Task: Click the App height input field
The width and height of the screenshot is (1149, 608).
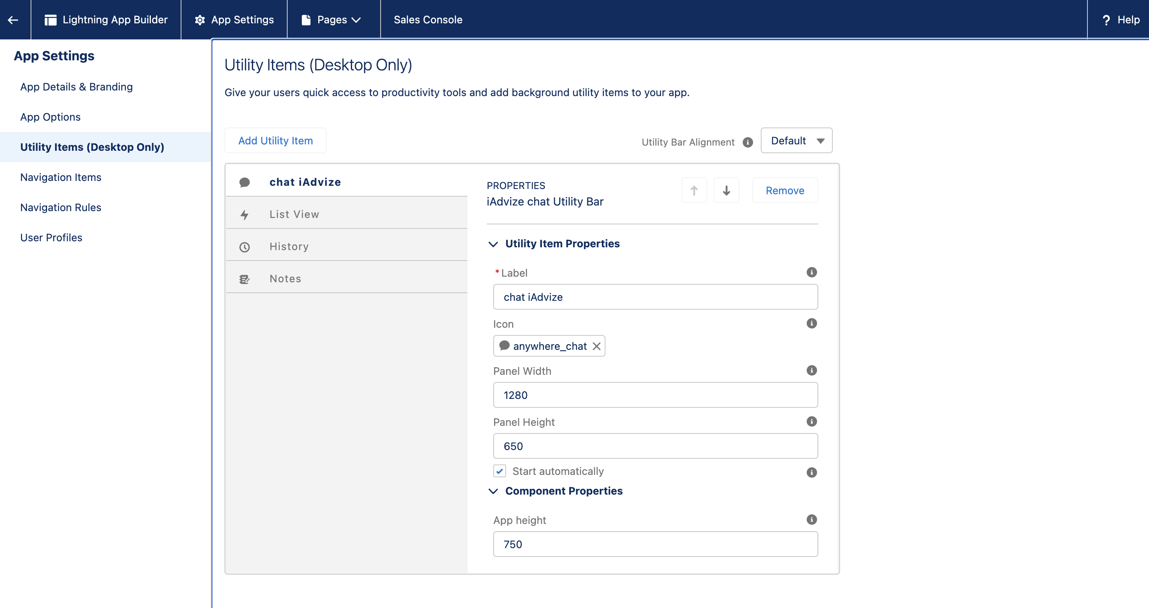Action: tap(655, 544)
